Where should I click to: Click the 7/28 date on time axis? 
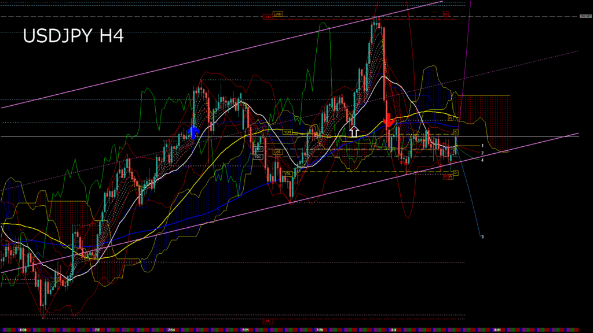click(x=320, y=330)
